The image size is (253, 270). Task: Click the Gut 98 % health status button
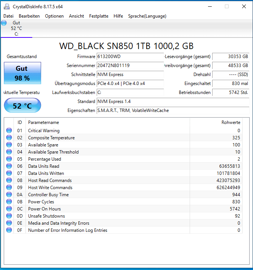pos(22,73)
